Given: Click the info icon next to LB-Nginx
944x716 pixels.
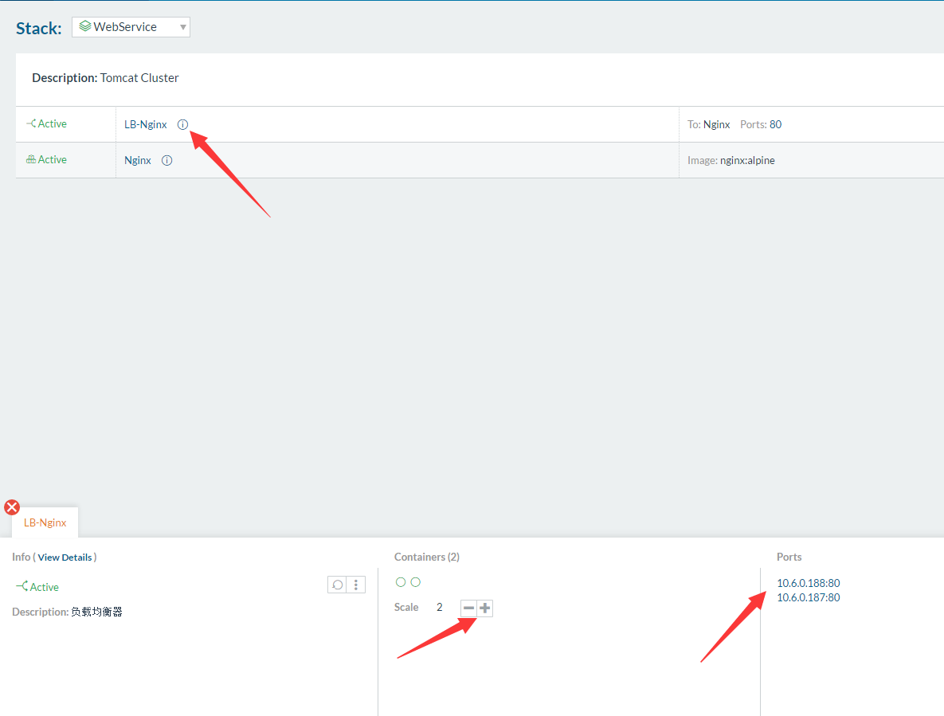Looking at the screenshot, I should (182, 124).
